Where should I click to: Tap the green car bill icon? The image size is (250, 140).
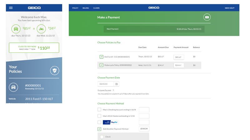(16, 29)
